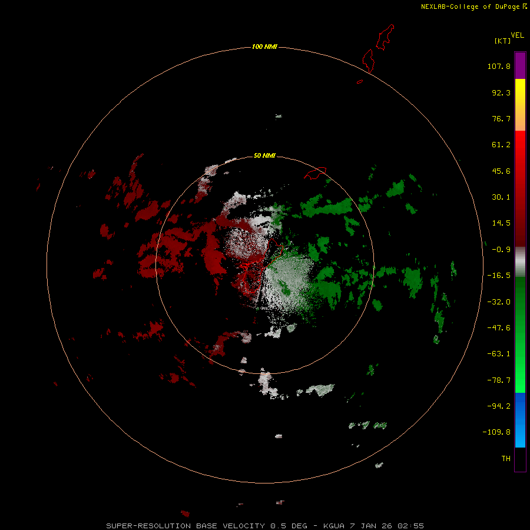
Task: Click the -78.7 velocity scale value
Action: (499, 380)
